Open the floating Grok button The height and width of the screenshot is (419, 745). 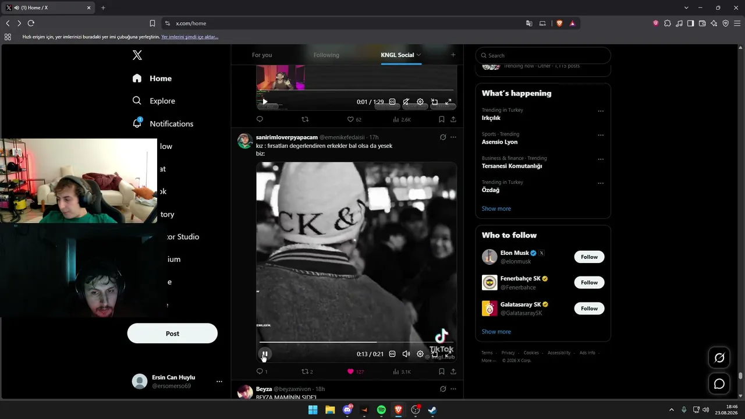[719, 358]
